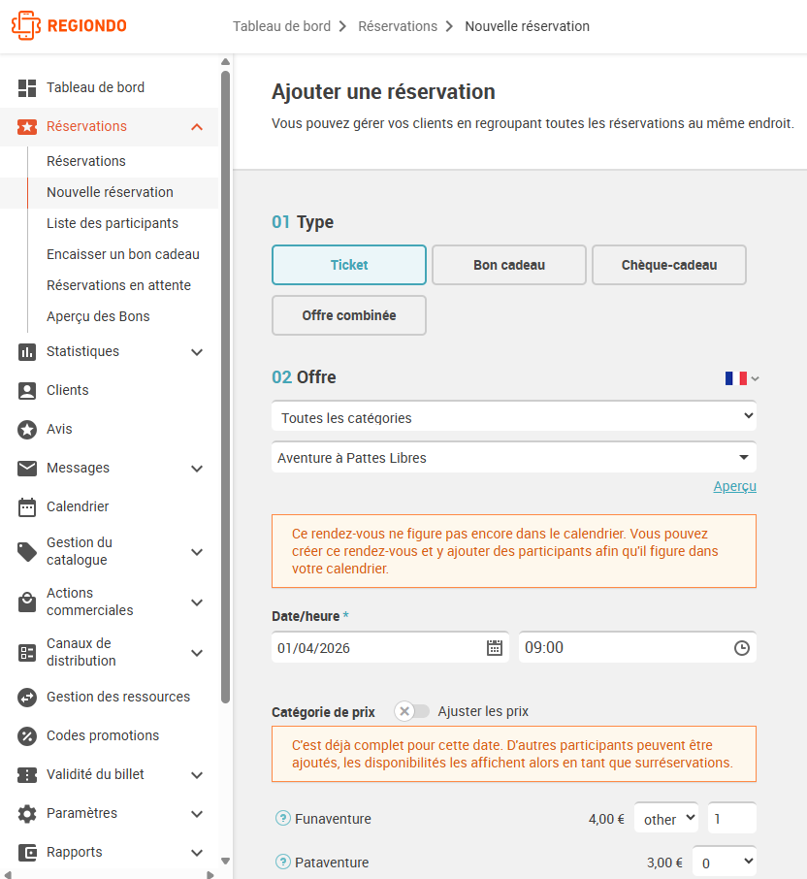Open the Funaventure 'other' quantity dropdown
Image resolution: width=807 pixels, height=879 pixels.
(666, 819)
